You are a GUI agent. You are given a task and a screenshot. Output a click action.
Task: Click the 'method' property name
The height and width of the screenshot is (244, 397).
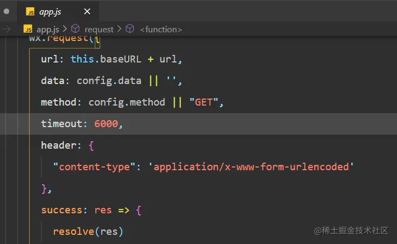click(59, 102)
